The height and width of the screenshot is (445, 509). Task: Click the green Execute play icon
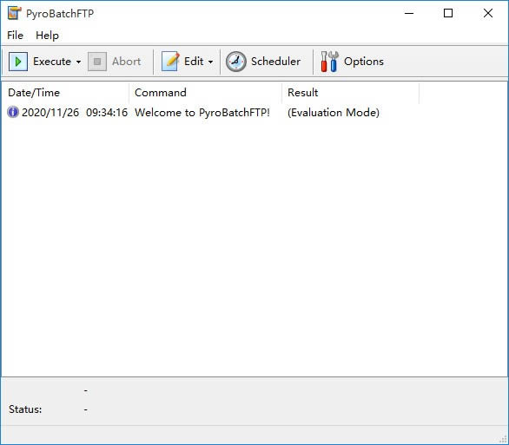point(18,62)
